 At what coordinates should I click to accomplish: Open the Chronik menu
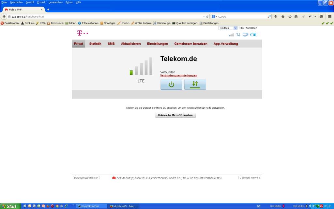(x=41, y=2)
